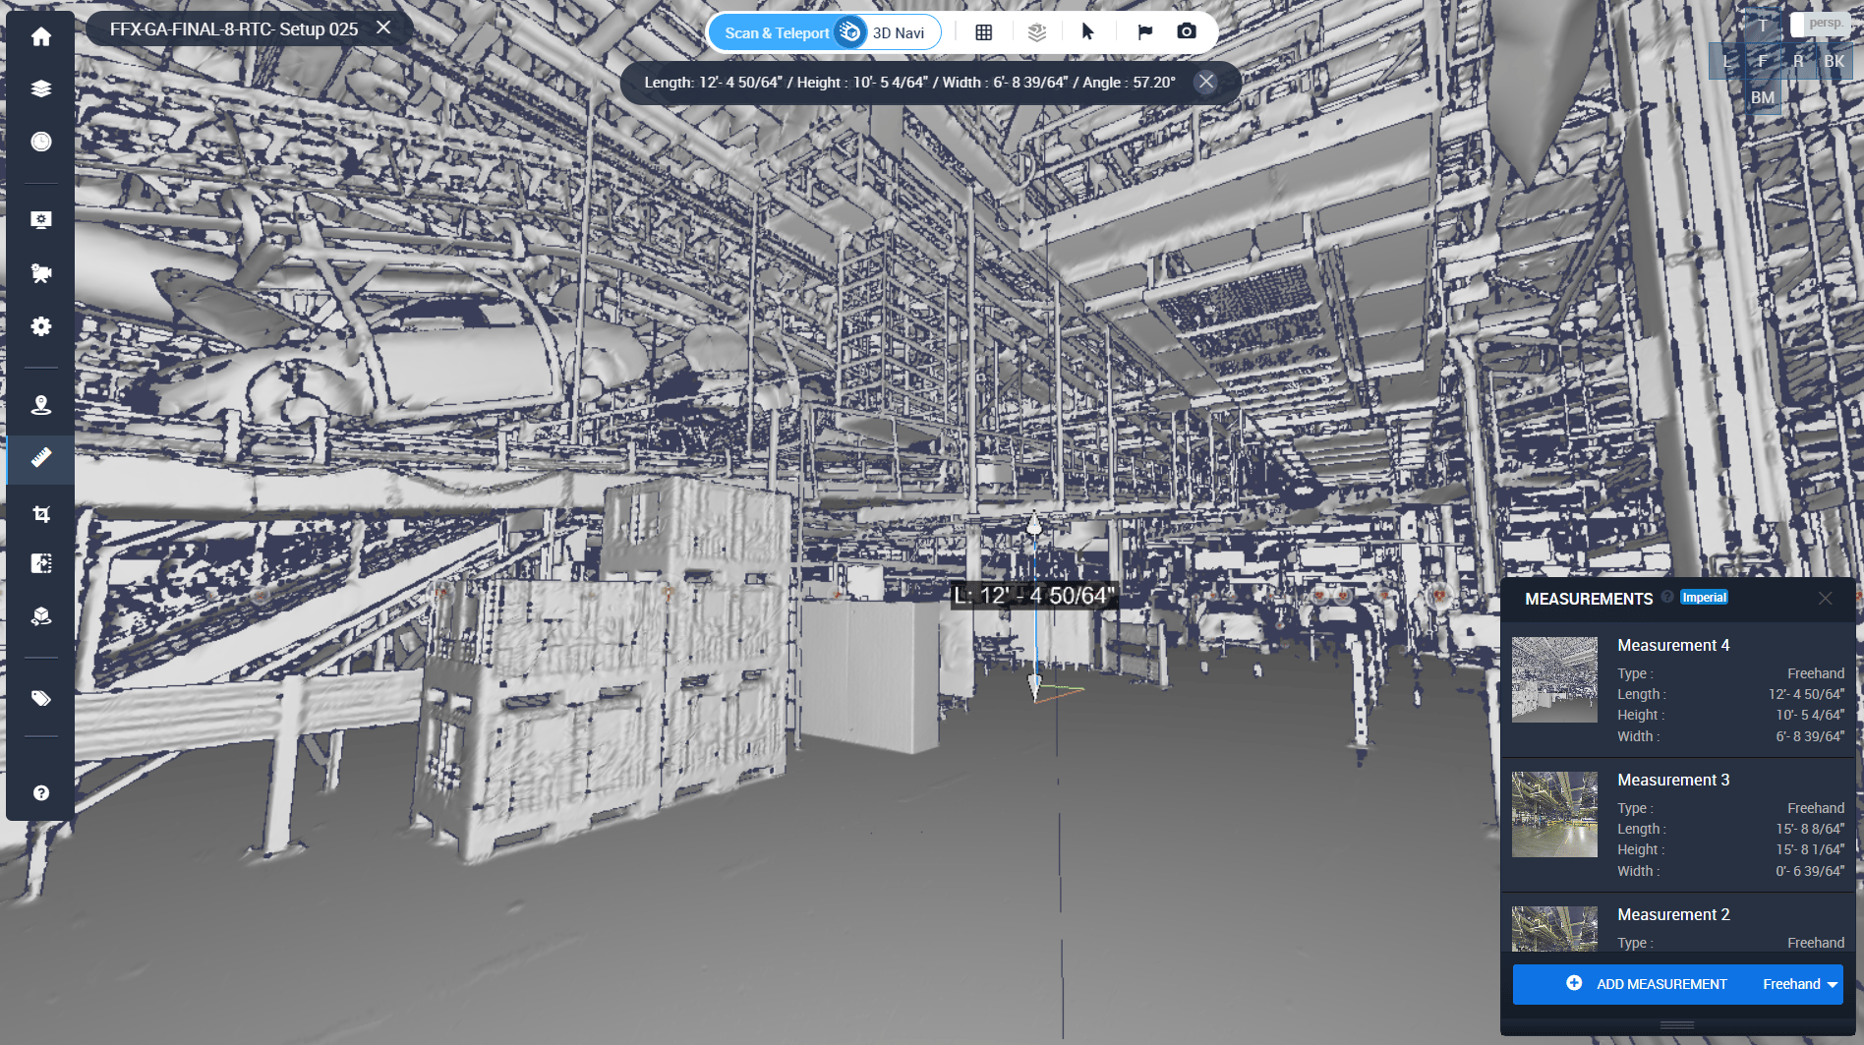Open the display settings monitor icon
Viewport: 1864px width, 1045px height.
[40, 220]
